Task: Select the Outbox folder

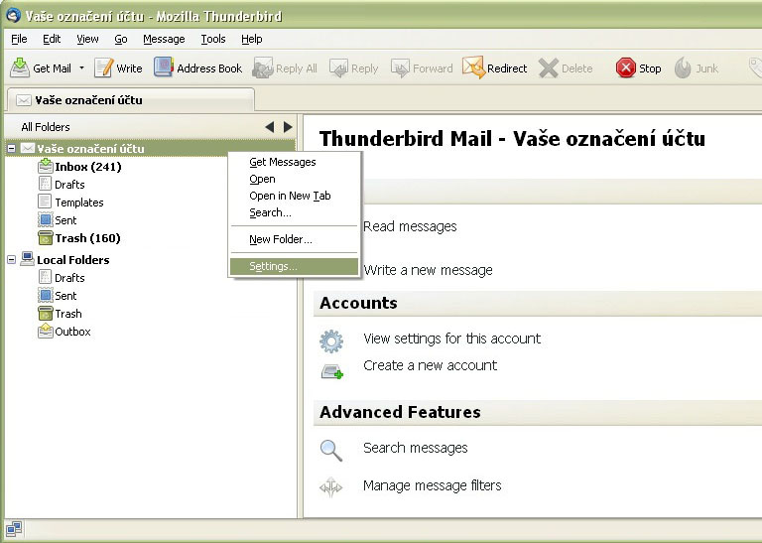Action: tap(72, 332)
